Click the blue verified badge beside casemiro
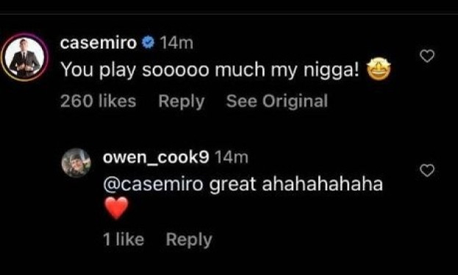458x275 pixels. (148, 43)
